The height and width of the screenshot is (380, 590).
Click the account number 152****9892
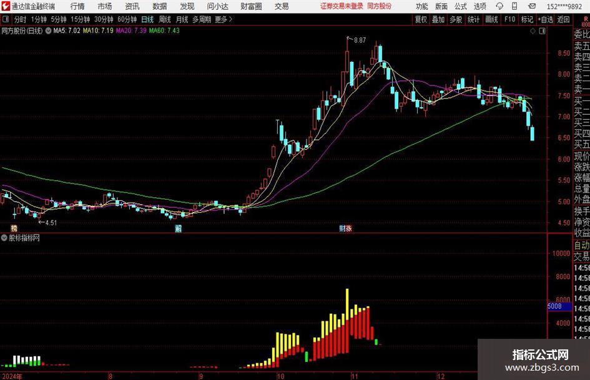564,6
